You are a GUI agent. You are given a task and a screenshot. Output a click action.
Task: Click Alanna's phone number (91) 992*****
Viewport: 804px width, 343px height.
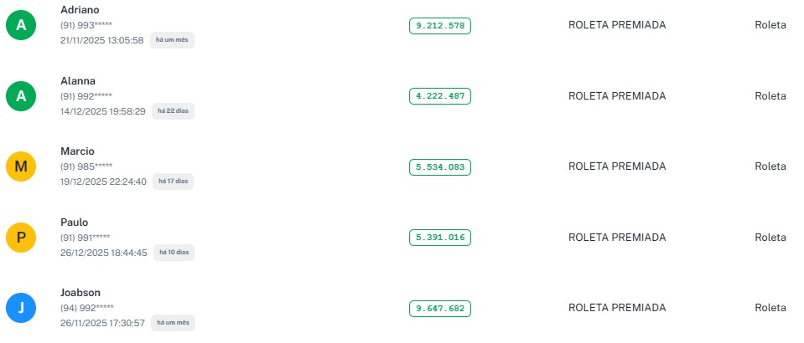(x=86, y=96)
